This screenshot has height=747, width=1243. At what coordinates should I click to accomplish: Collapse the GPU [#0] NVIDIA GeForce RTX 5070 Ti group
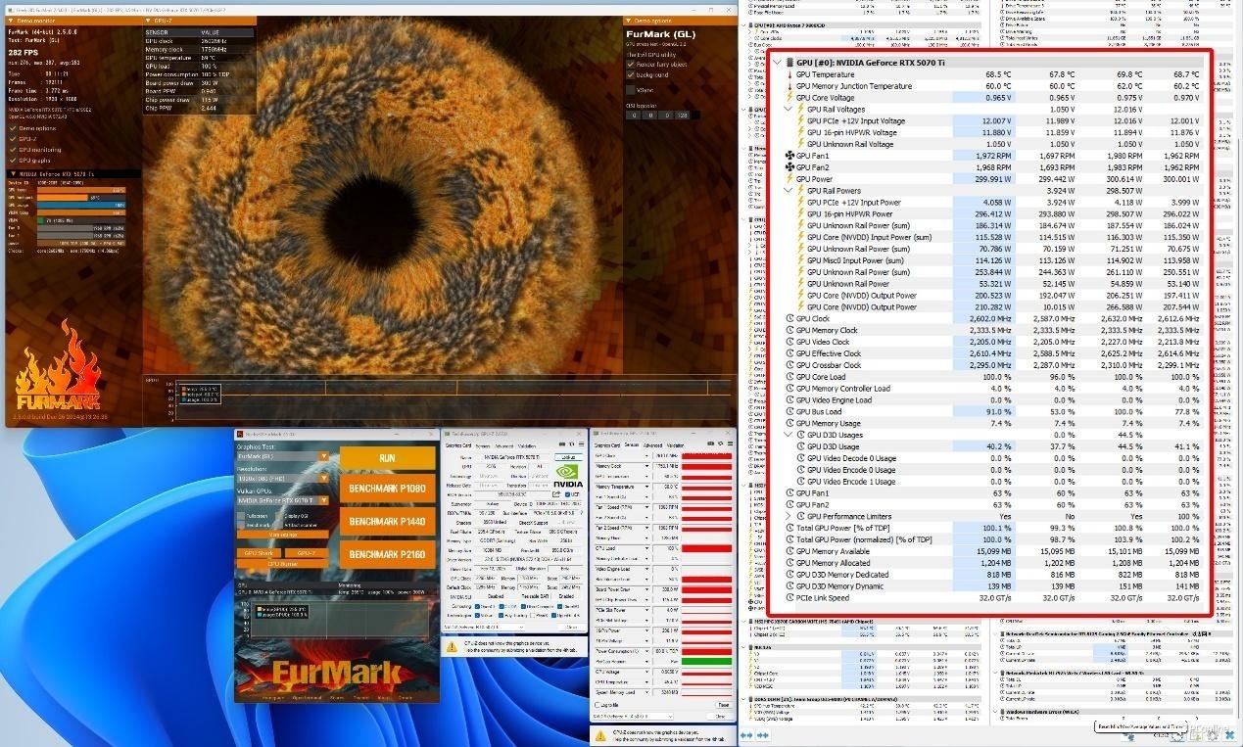click(x=778, y=63)
